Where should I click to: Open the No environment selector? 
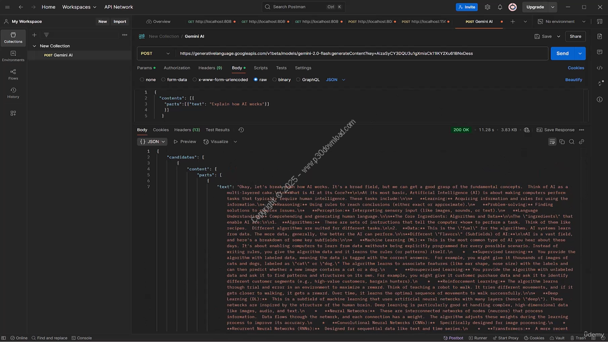561,21
